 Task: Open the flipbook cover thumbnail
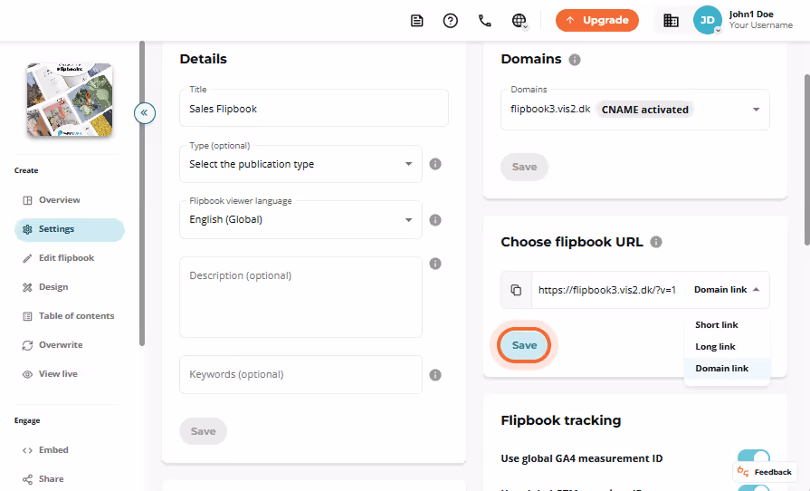point(70,100)
